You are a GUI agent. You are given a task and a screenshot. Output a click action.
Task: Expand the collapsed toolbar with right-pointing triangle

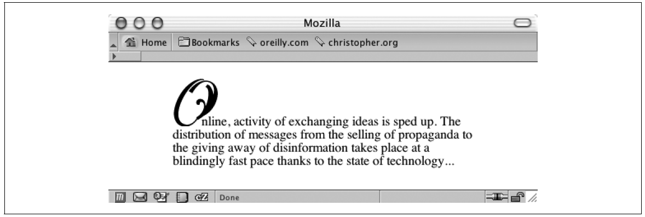114,56
